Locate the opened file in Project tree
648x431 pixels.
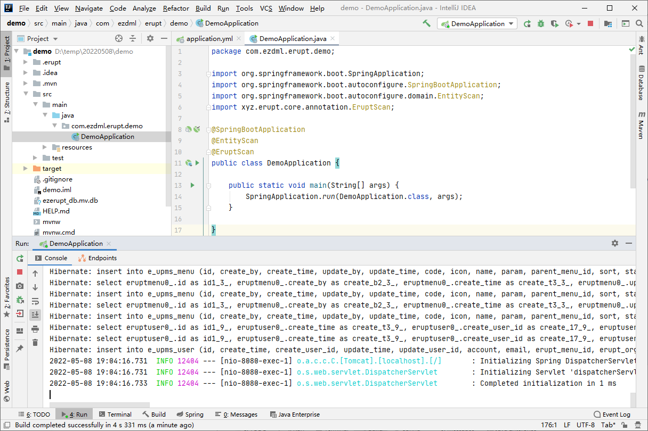119,38
